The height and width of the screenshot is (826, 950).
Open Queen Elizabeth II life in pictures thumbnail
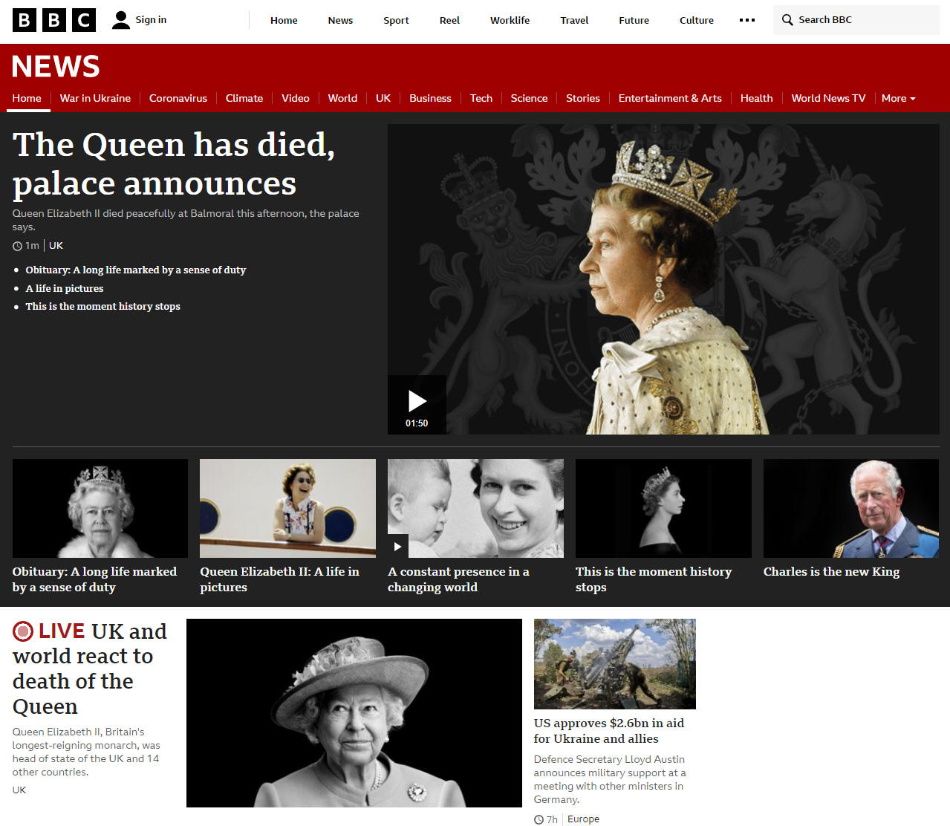click(287, 509)
